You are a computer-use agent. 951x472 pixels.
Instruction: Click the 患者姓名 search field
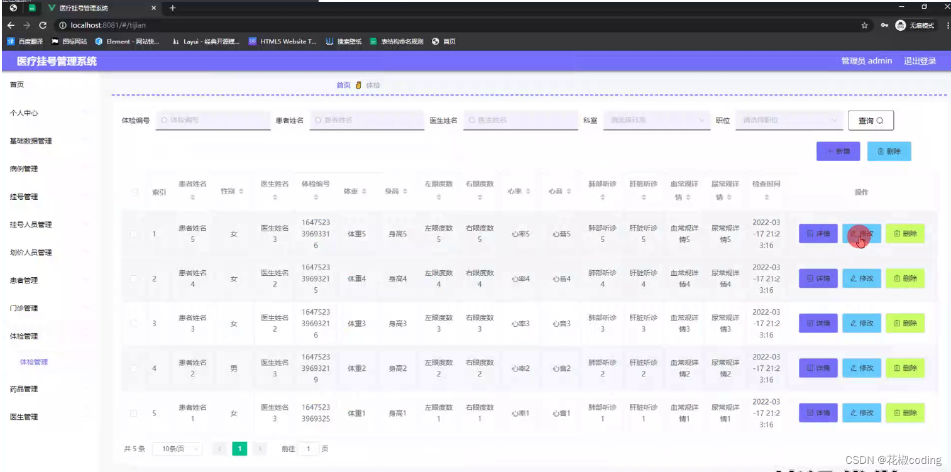coord(367,120)
